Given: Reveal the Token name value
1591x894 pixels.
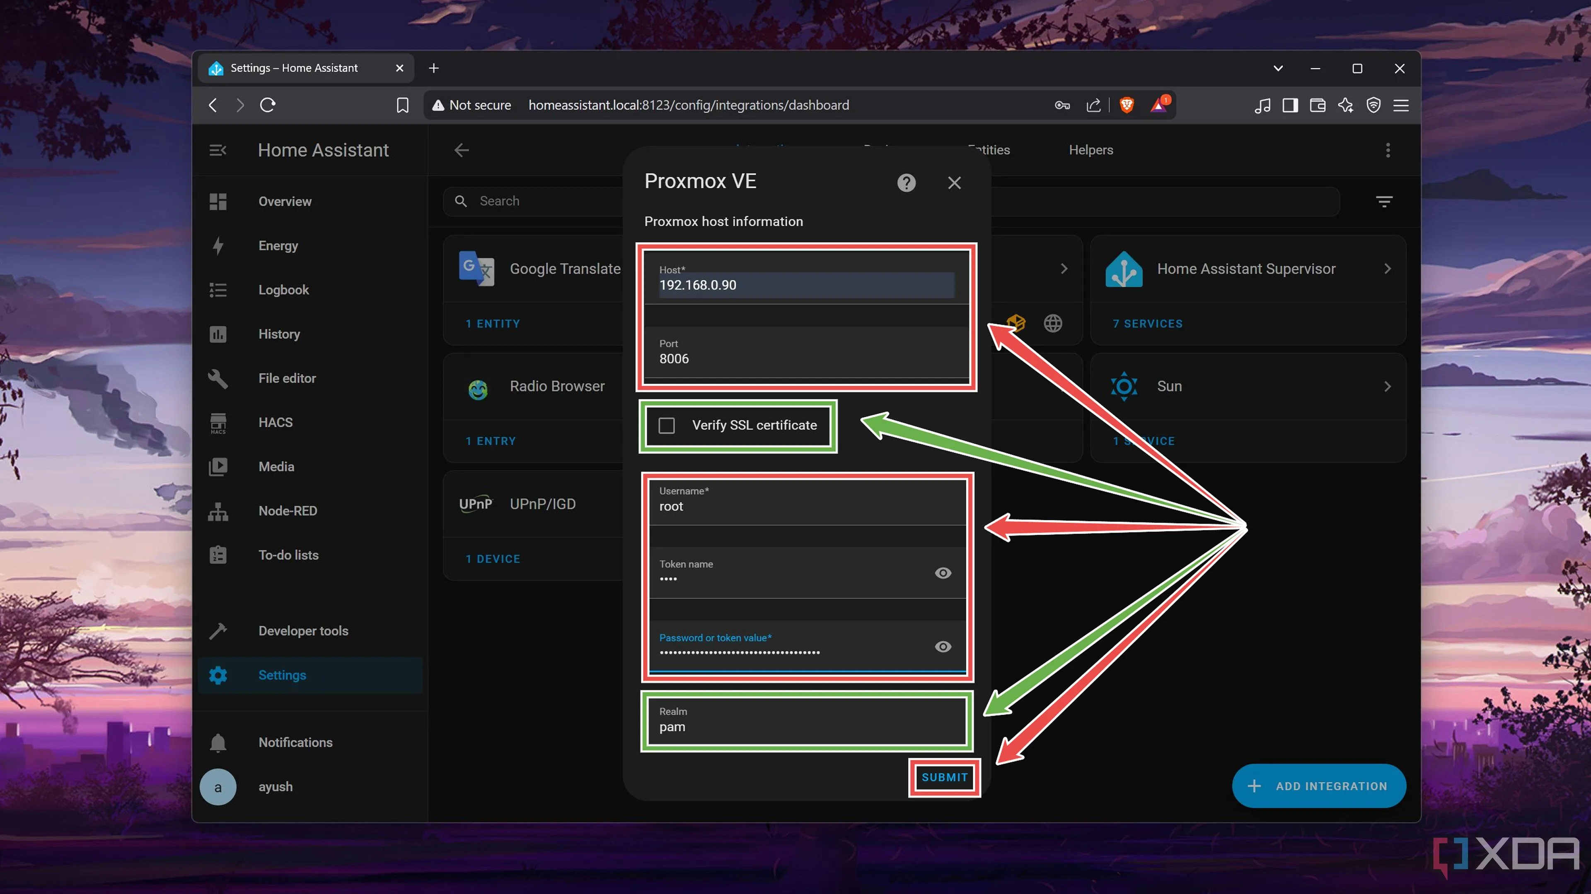Looking at the screenshot, I should (943, 573).
